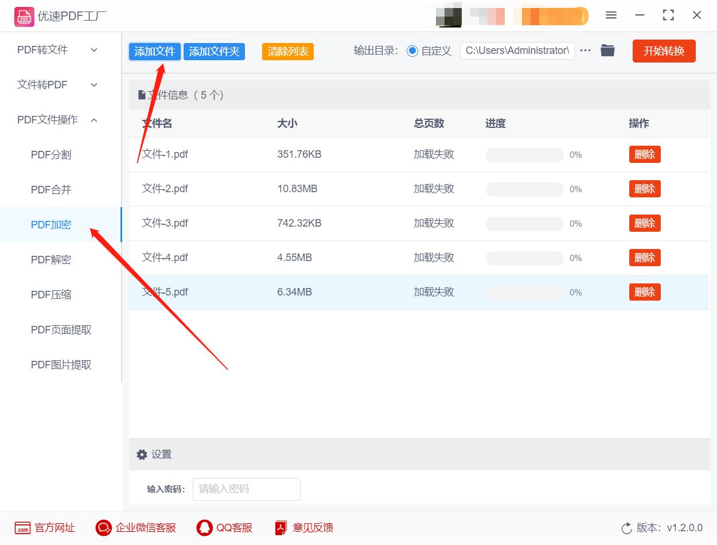The image size is (717, 545).
Task: Open the 官方网址 official website link
Action: point(45,528)
